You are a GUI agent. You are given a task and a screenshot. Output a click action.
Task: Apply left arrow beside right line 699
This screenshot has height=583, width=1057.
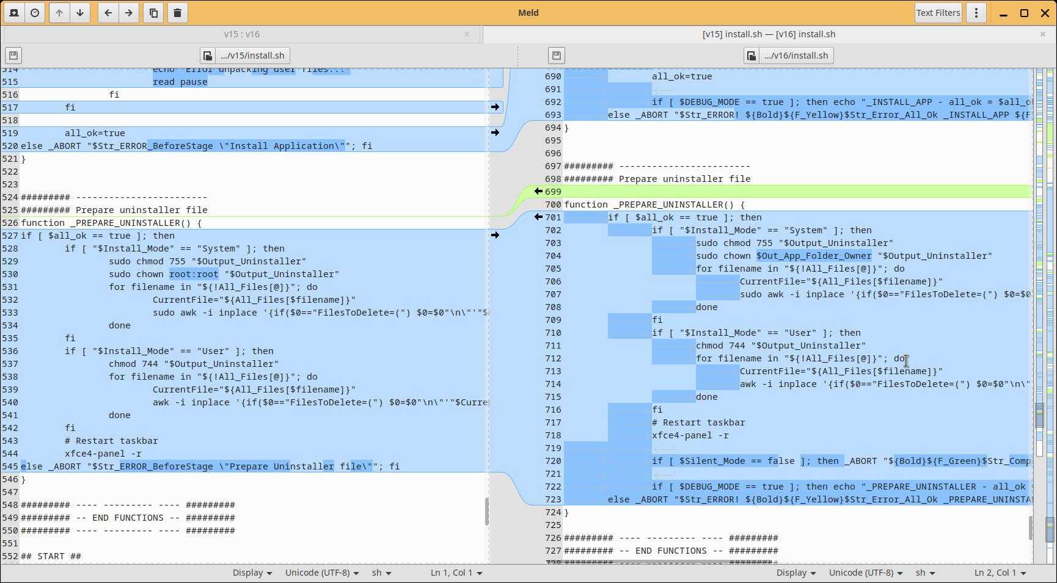[538, 192]
